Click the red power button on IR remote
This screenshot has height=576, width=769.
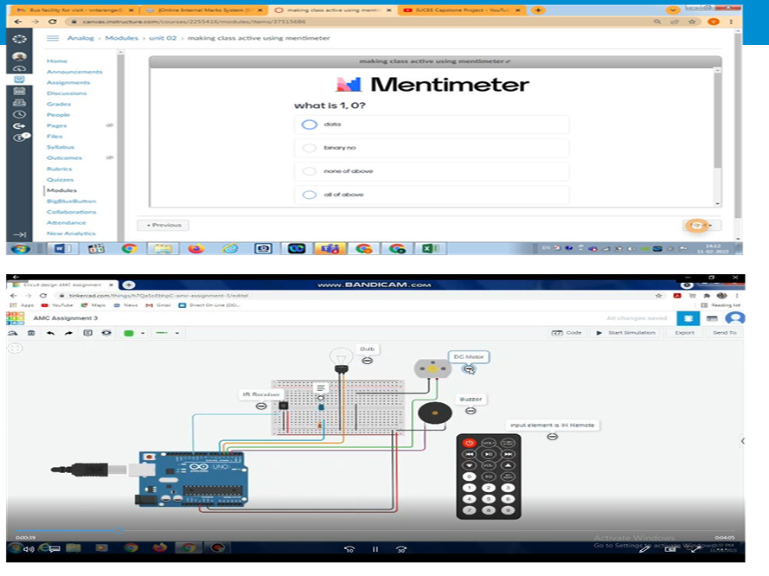469,443
